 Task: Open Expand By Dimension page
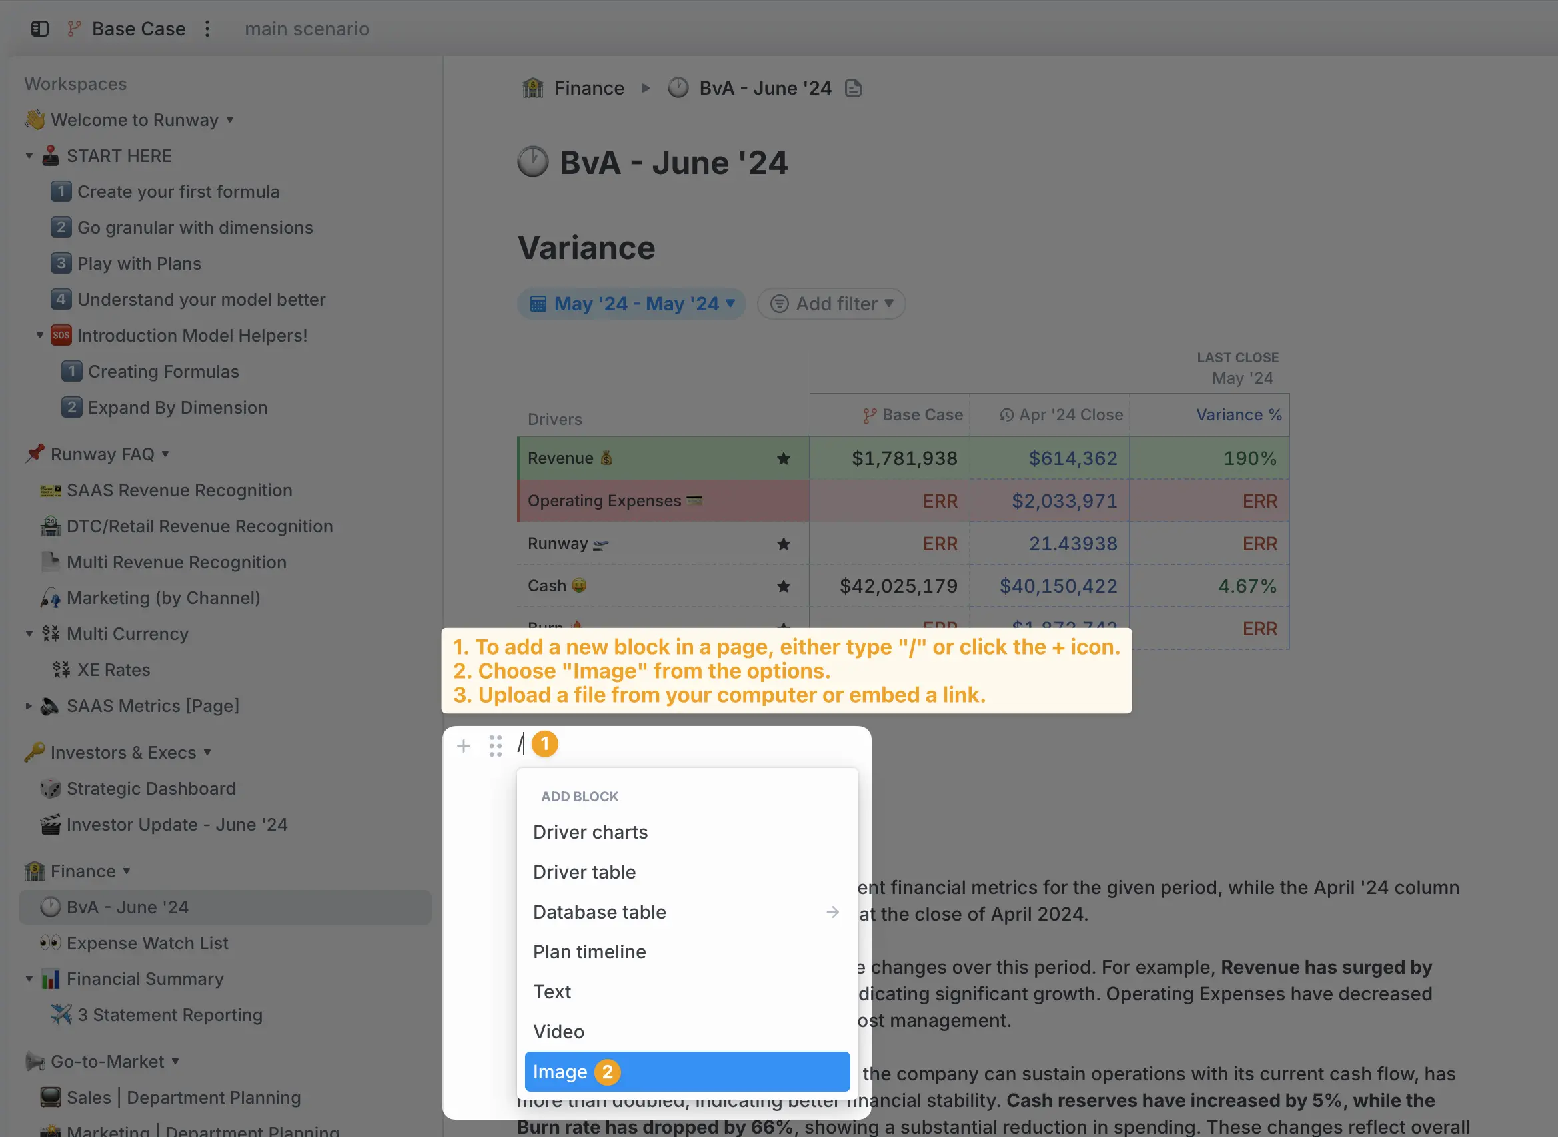pyautogui.click(x=178, y=408)
